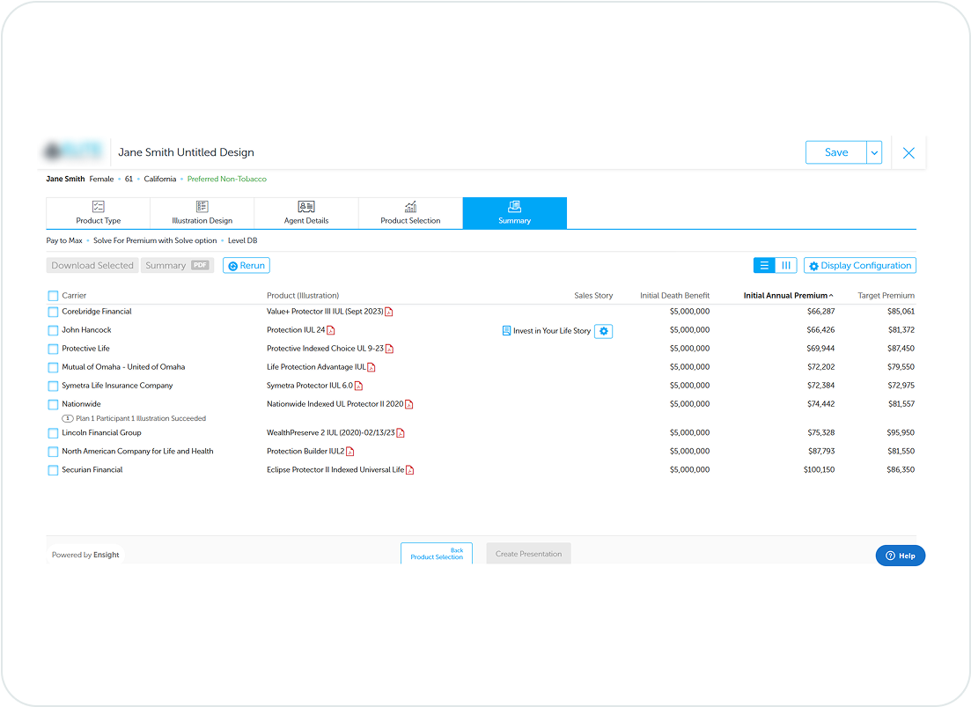Open the Invest in Your Life Story link

[552, 331]
